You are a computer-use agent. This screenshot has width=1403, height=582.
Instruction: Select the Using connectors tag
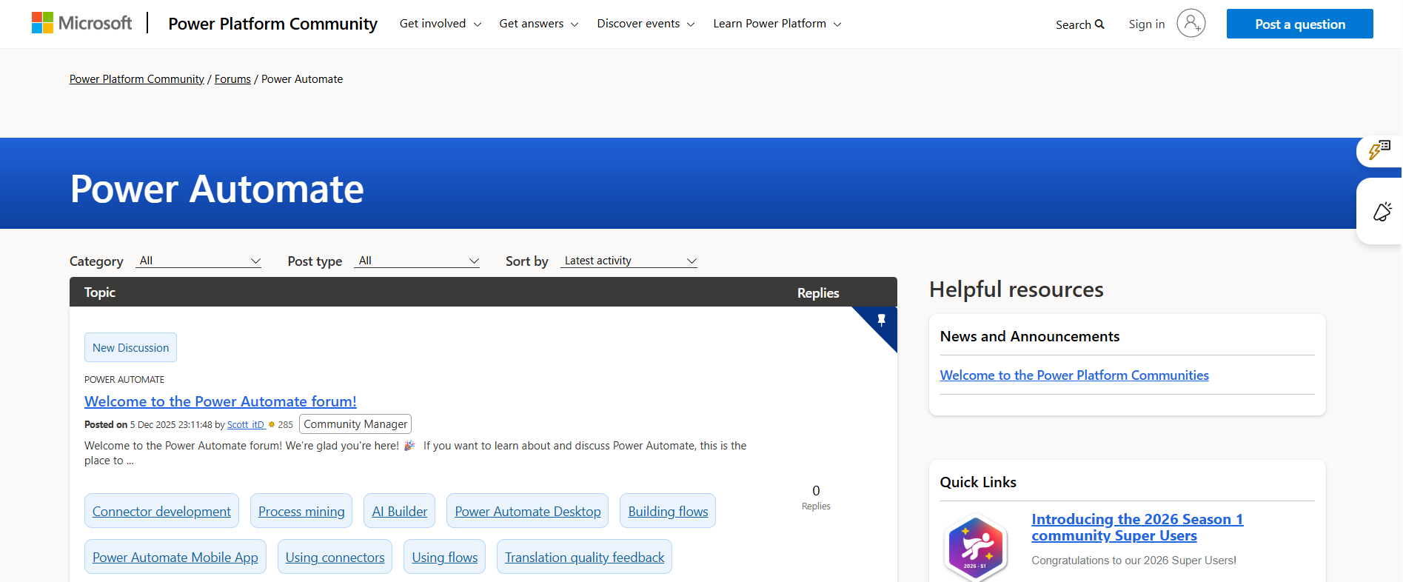pos(335,557)
